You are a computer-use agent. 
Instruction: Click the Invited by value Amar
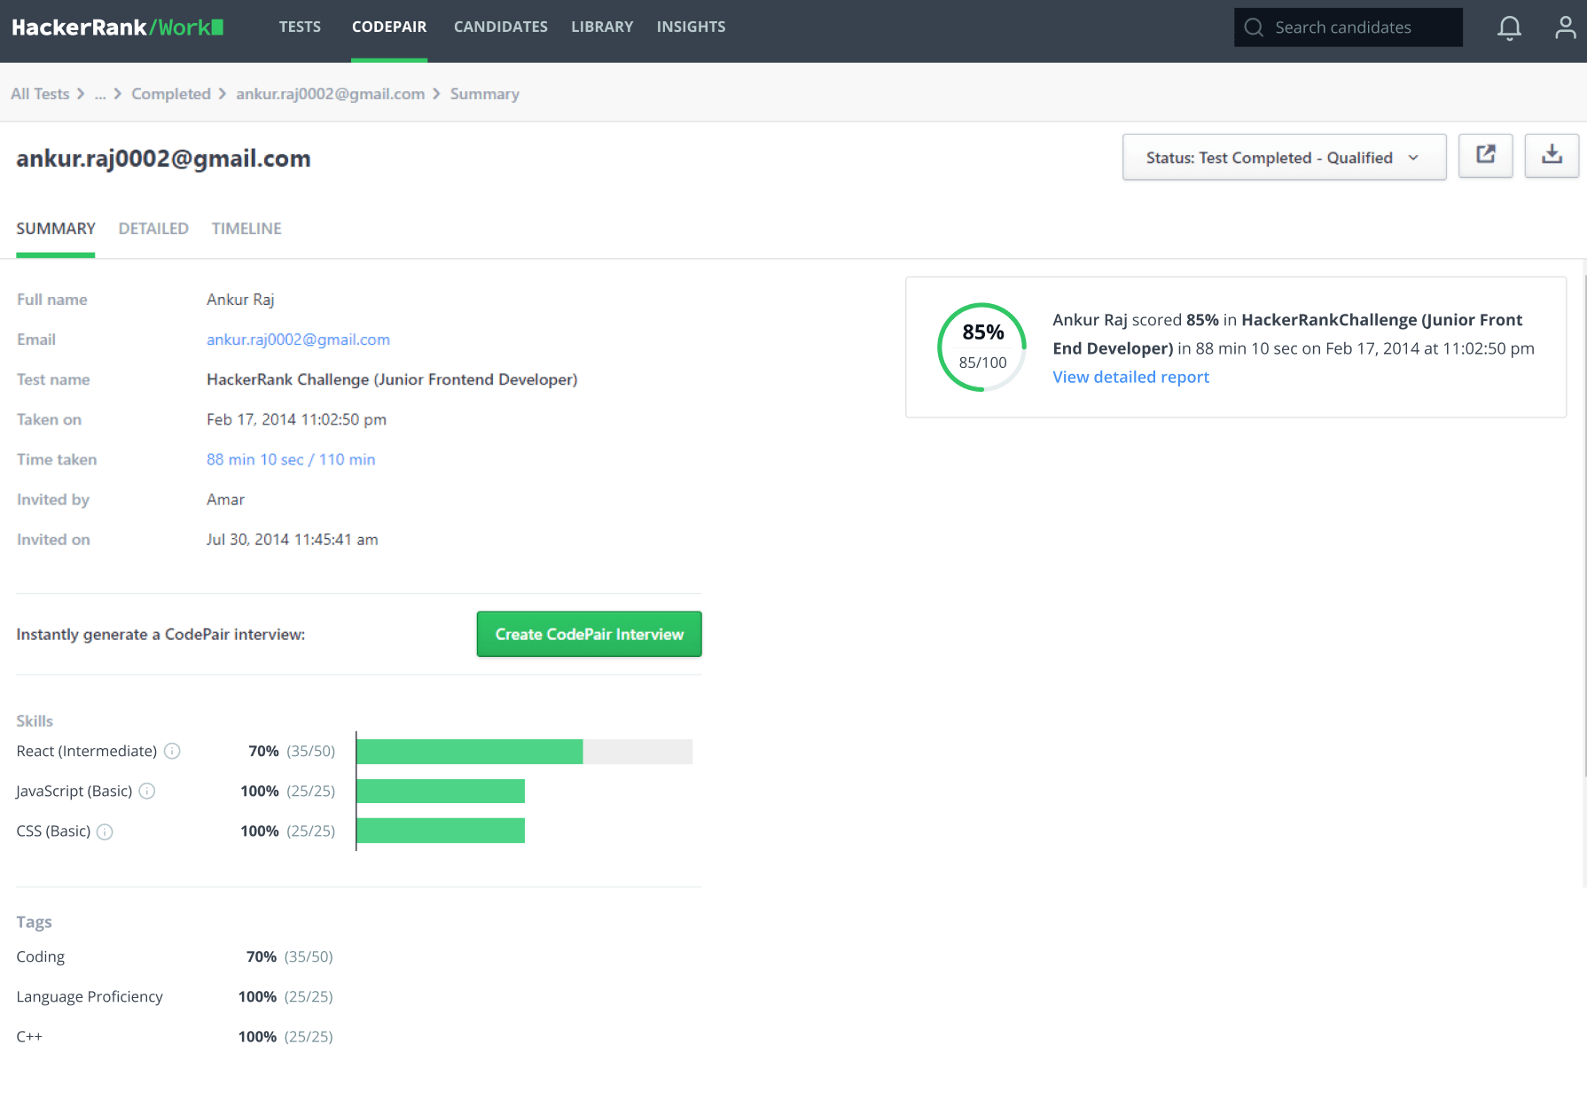coord(225,499)
